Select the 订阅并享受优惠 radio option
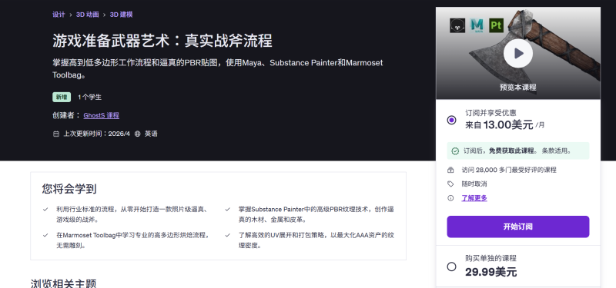Image resolution: width=616 pixels, height=288 pixels. click(x=452, y=120)
